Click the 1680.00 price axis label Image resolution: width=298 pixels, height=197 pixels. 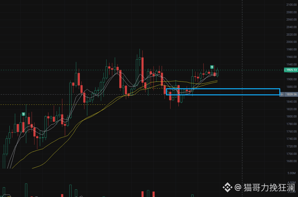tap(291, 161)
